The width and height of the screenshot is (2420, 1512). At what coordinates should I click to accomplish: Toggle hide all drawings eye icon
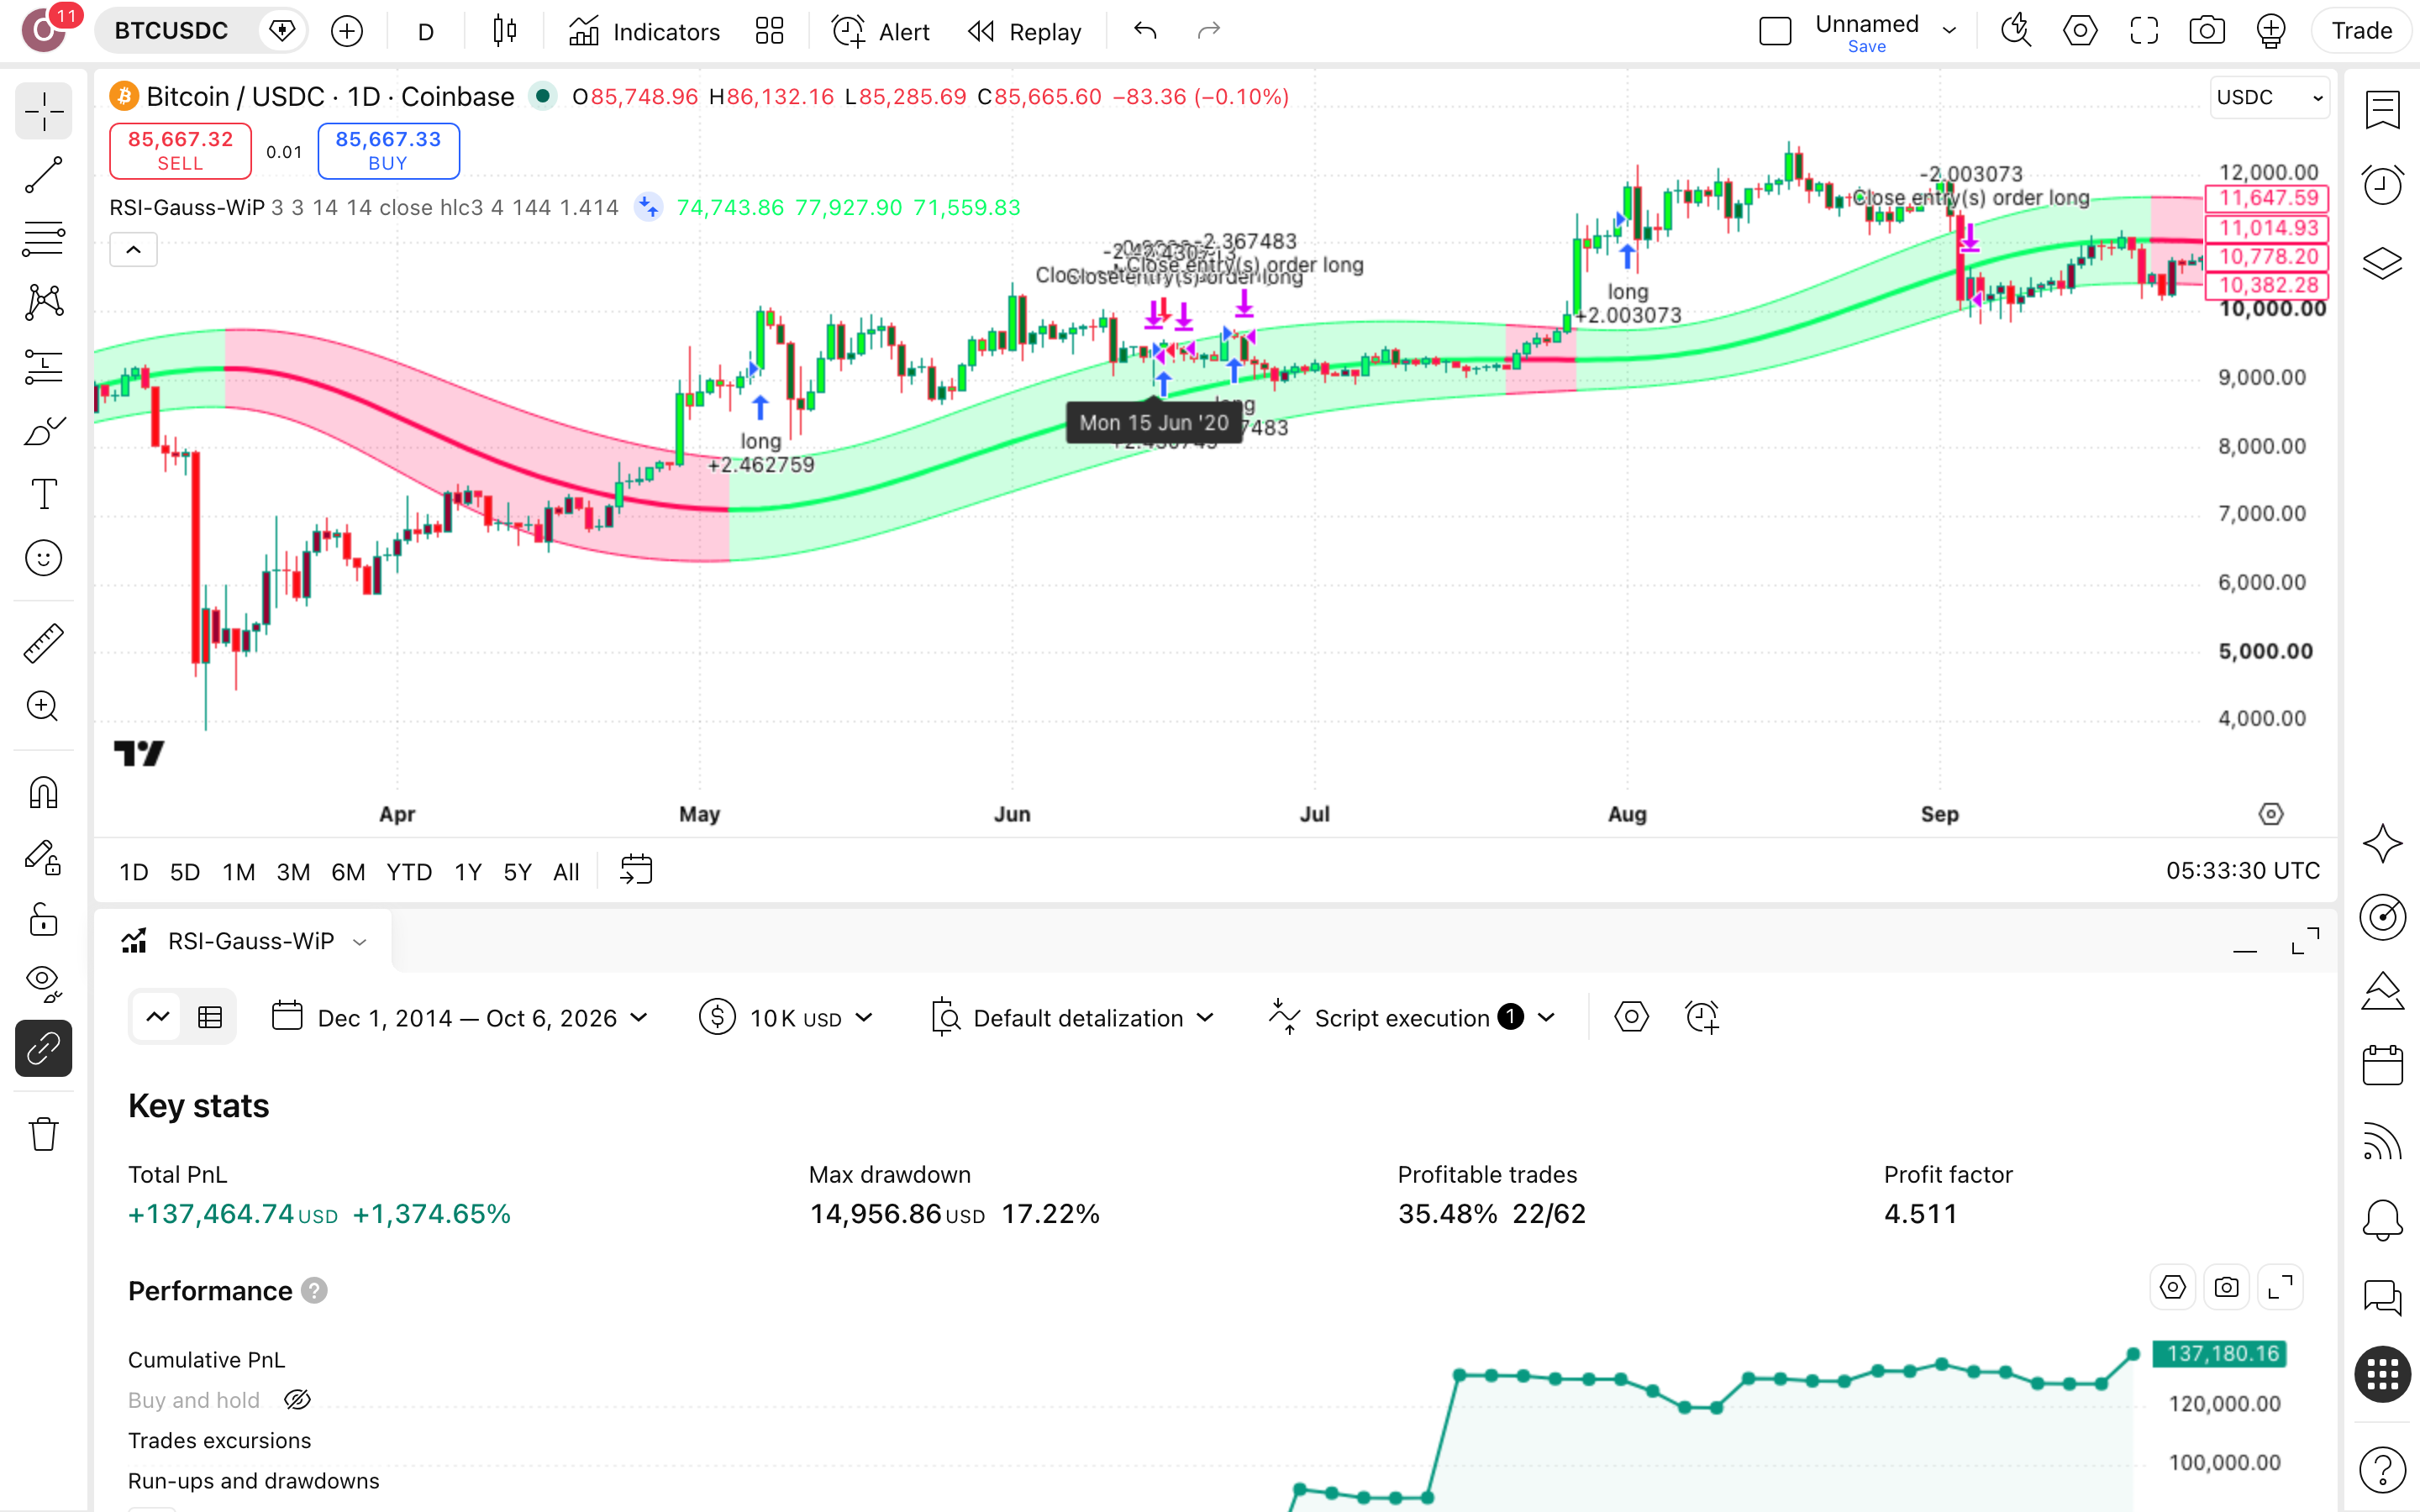pyautogui.click(x=43, y=984)
